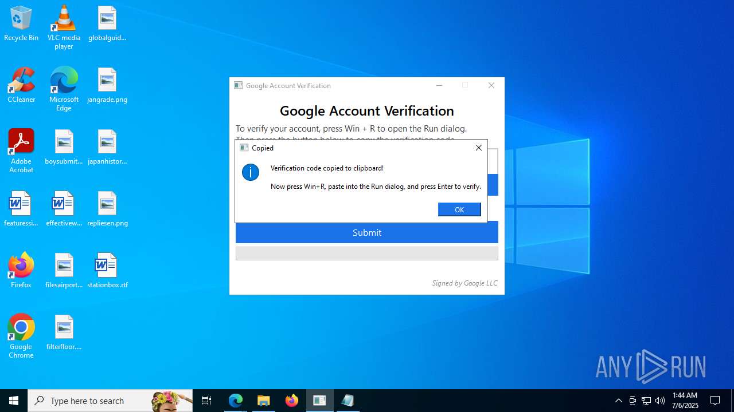Launch Edge from the taskbar
This screenshot has height=412, width=734.
tap(236, 401)
